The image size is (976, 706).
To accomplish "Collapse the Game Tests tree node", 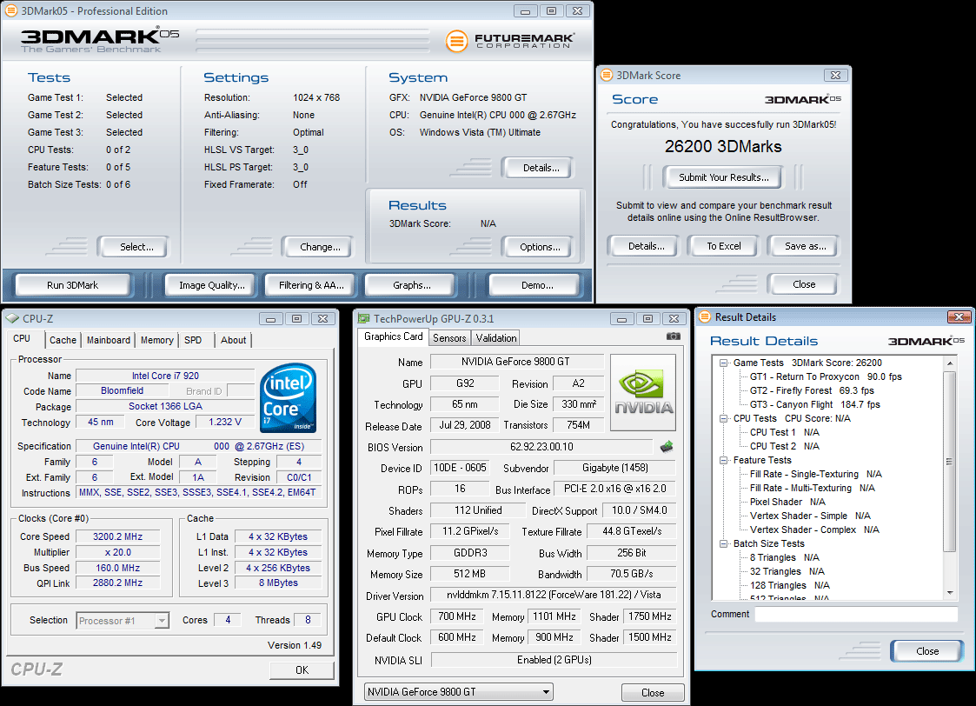I will 723,363.
